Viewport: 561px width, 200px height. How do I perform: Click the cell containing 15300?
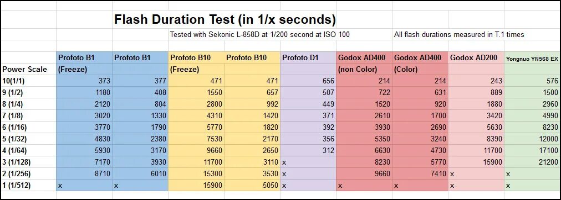tap(196, 173)
